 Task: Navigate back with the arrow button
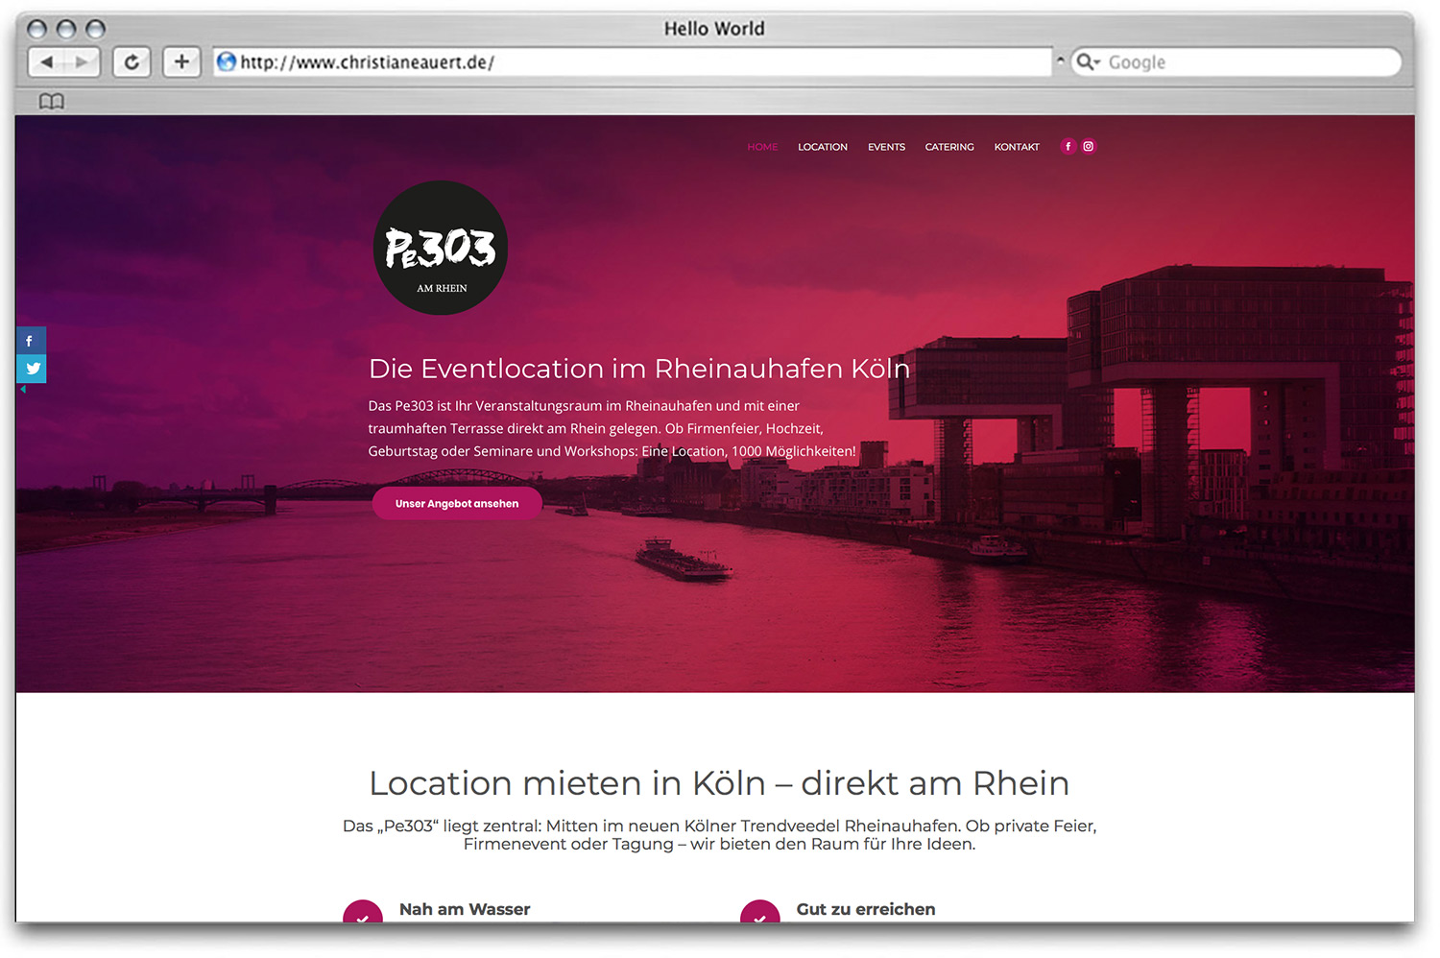point(47,61)
